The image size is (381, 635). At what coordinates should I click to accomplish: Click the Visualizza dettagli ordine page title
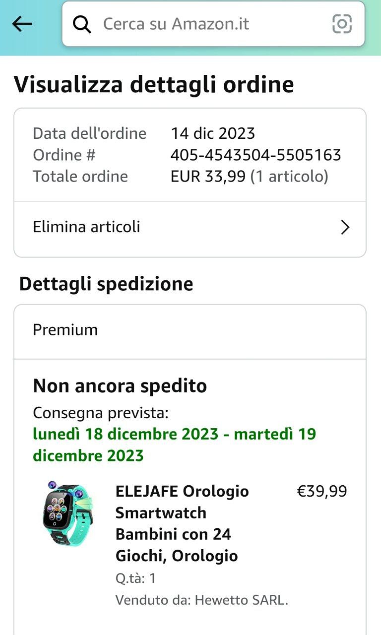154,84
